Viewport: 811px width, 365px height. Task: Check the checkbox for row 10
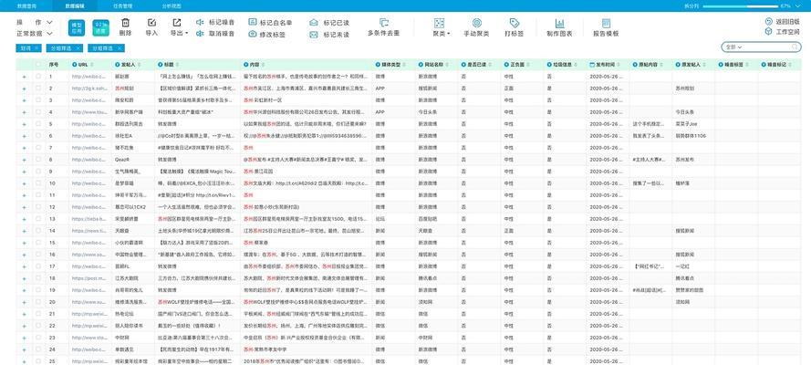pos(38,183)
